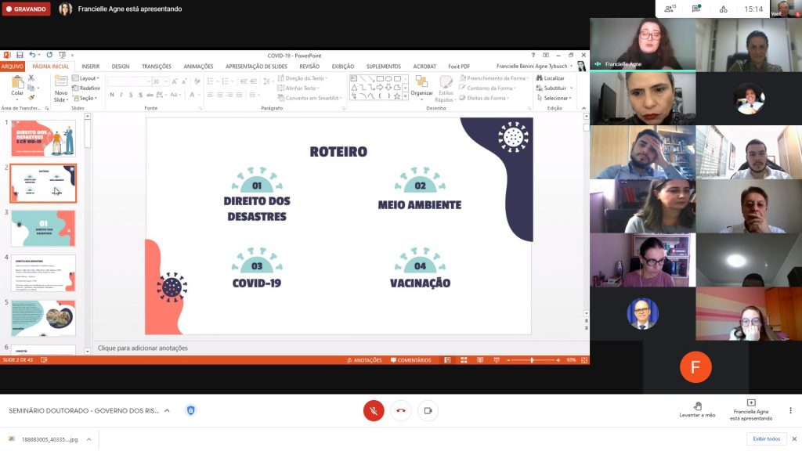Open the chat messages panel
Image resolution: width=802 pixels, height=451 pixels.
[x=696, y=9]
